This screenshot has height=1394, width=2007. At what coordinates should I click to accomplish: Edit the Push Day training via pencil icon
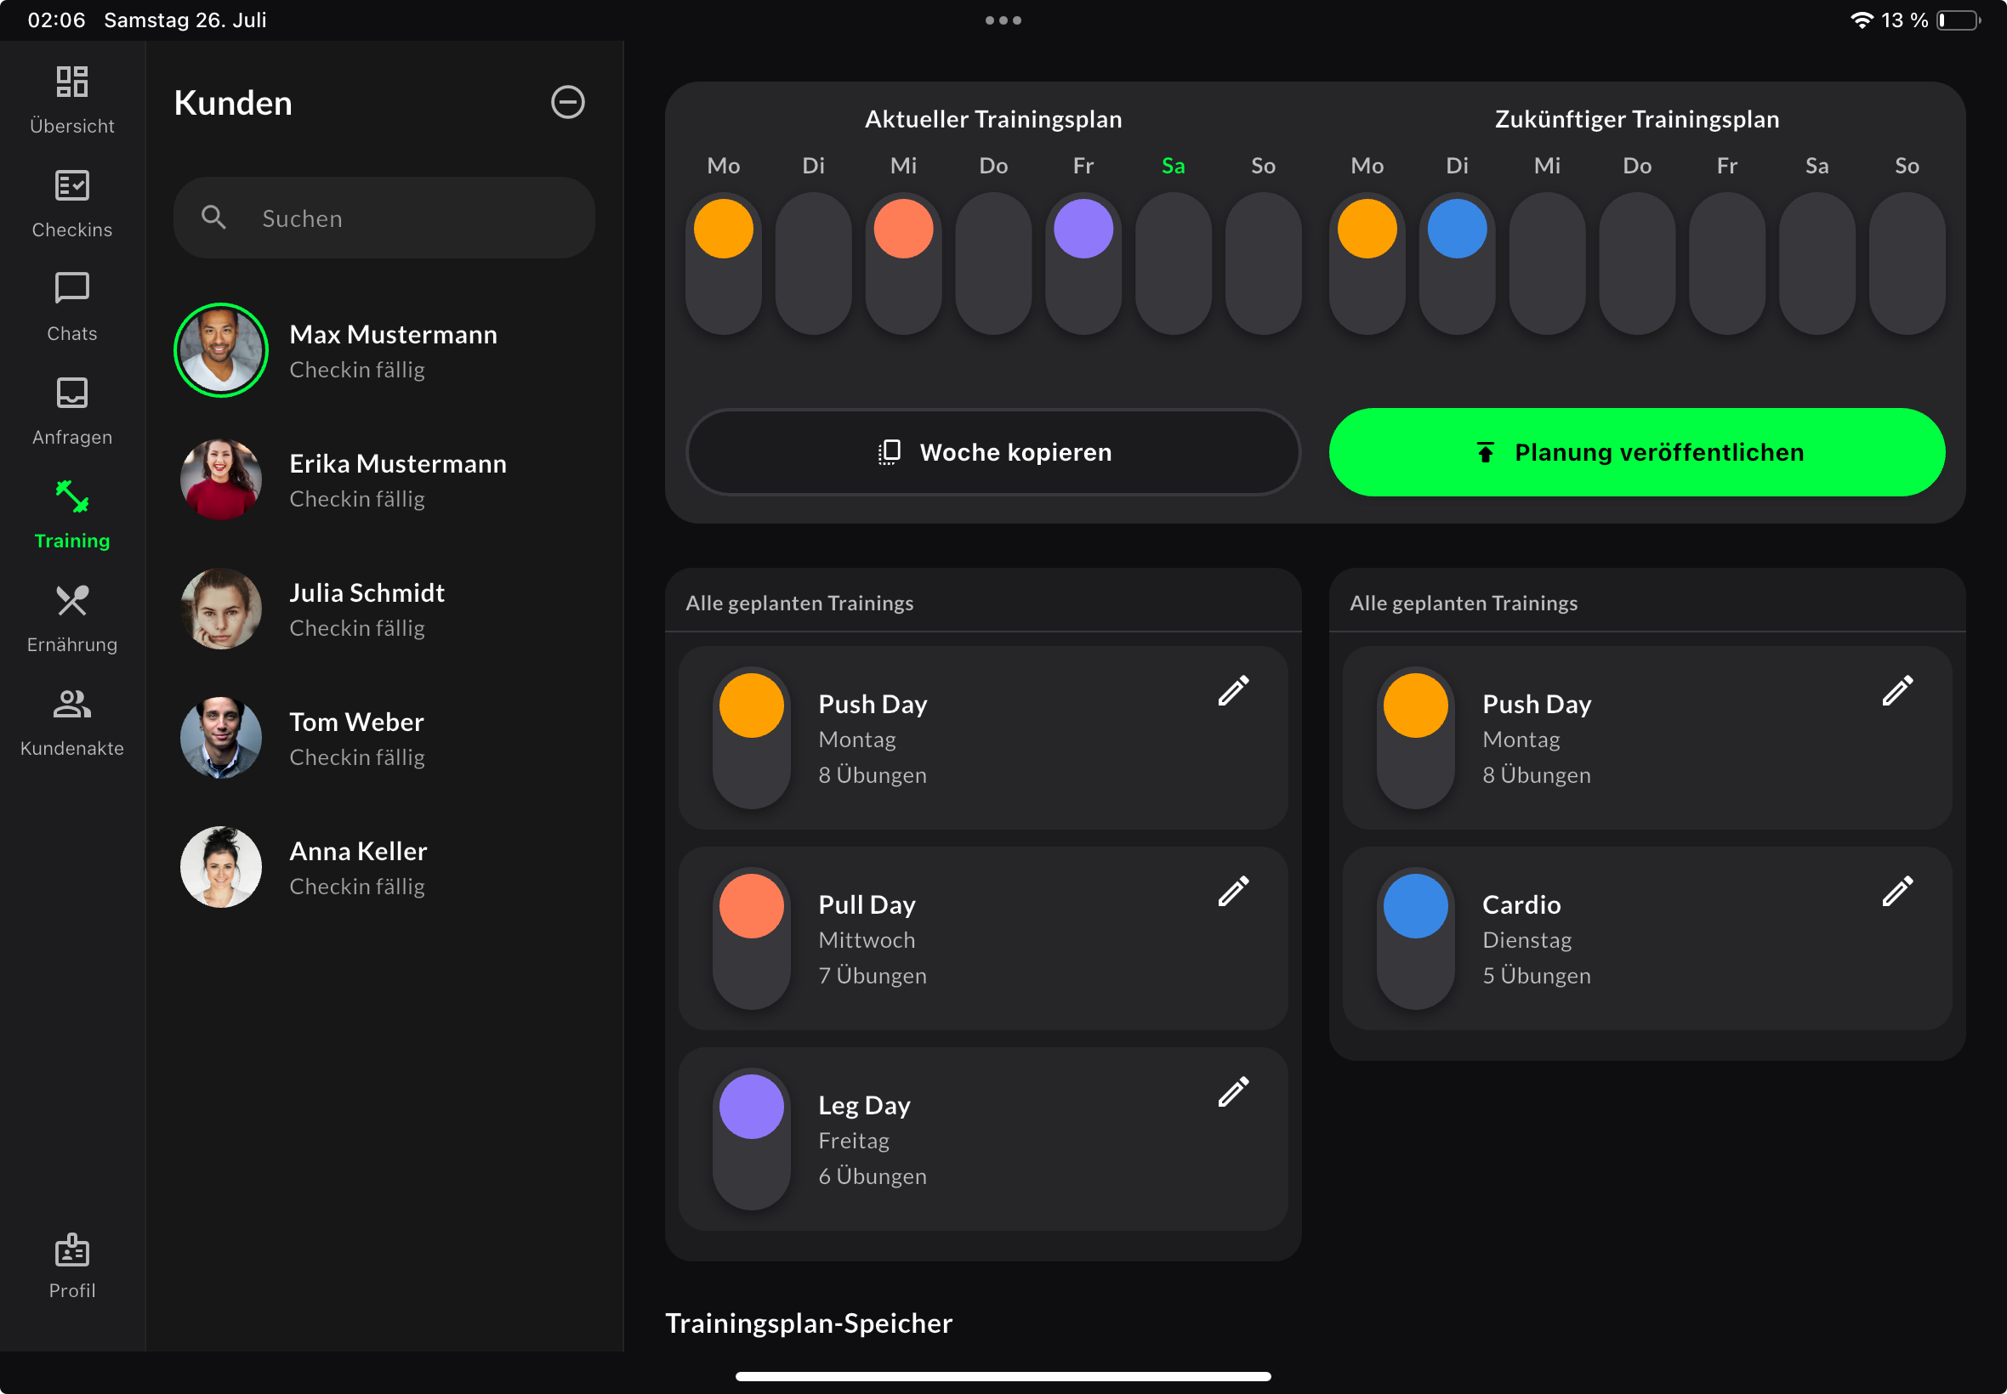[x=1232, y=691]
